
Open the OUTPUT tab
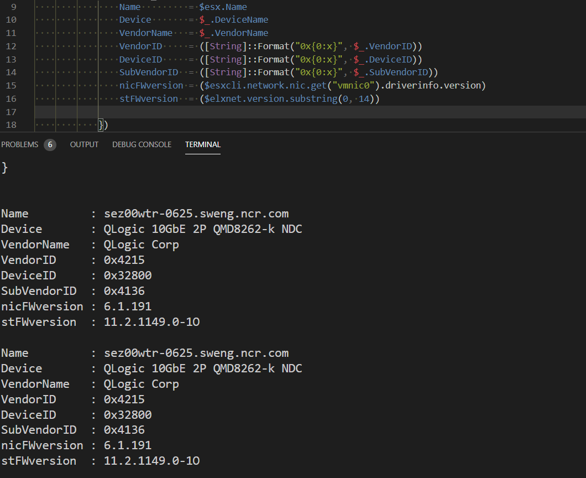point(84,144)
